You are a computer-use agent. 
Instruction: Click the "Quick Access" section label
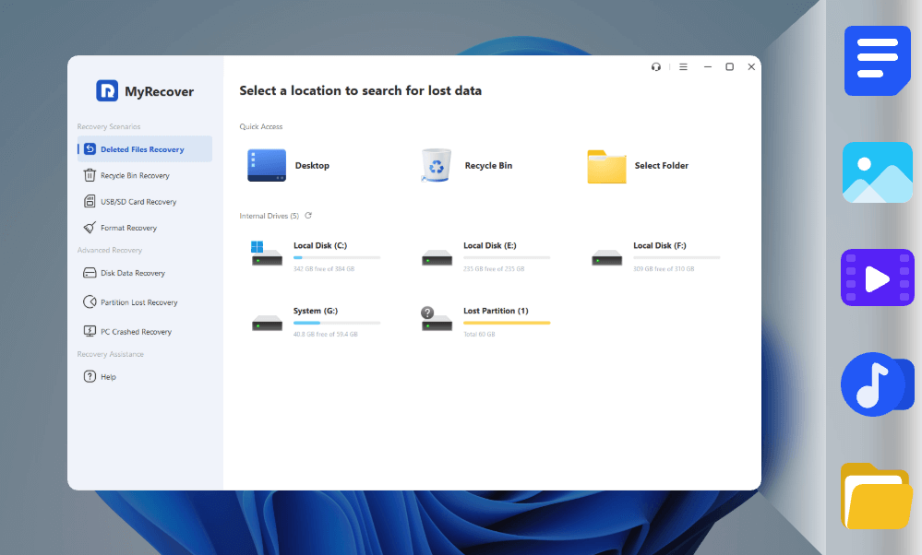[x=261, y=126]
